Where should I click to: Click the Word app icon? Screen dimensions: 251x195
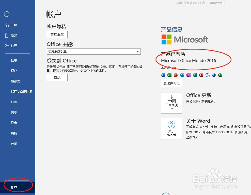pos(163,75)
